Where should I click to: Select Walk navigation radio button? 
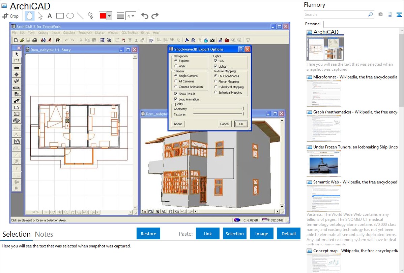coord(176,66)
